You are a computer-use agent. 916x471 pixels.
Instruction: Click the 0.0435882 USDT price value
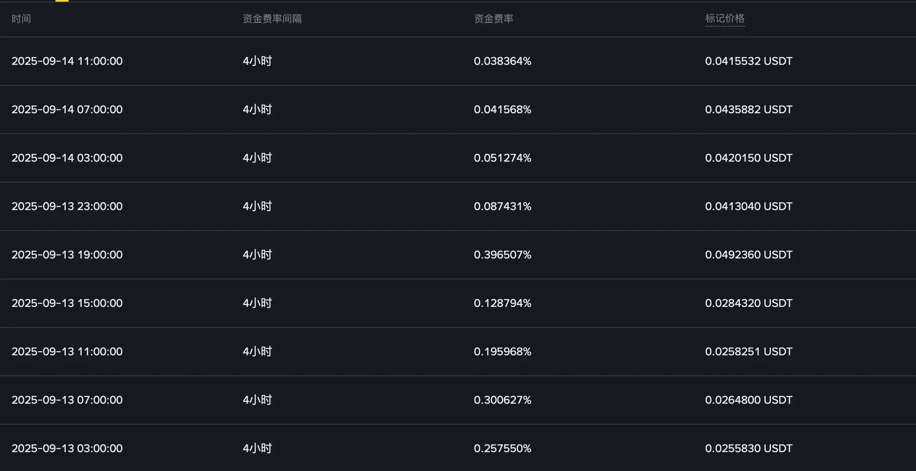748,110
